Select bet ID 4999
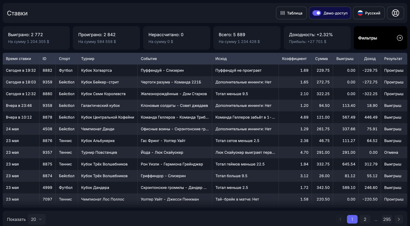 (x=47, y=187)
